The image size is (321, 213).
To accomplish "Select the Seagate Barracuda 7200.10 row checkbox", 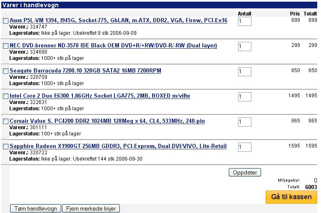I will point(6,71).
